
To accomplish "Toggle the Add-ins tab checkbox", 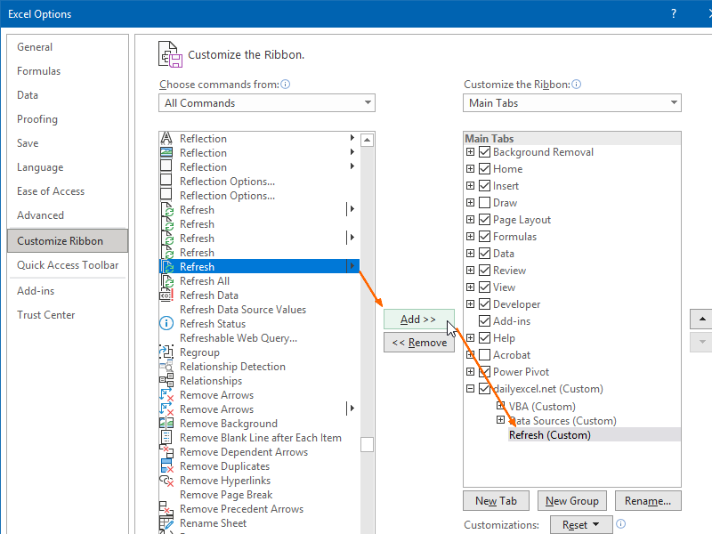I will (485, 321).
